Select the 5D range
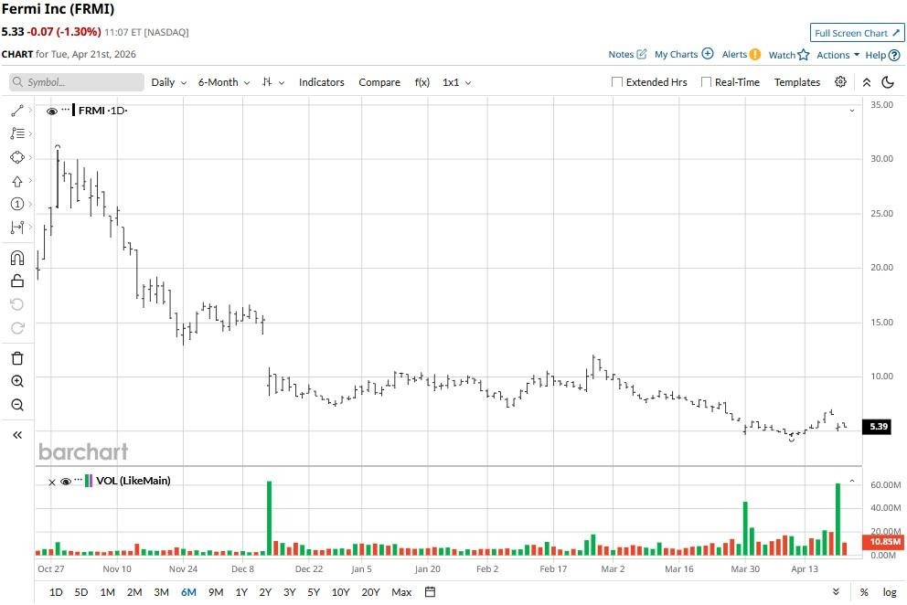This screenshot has height=605, width=907. coord(81,591)
